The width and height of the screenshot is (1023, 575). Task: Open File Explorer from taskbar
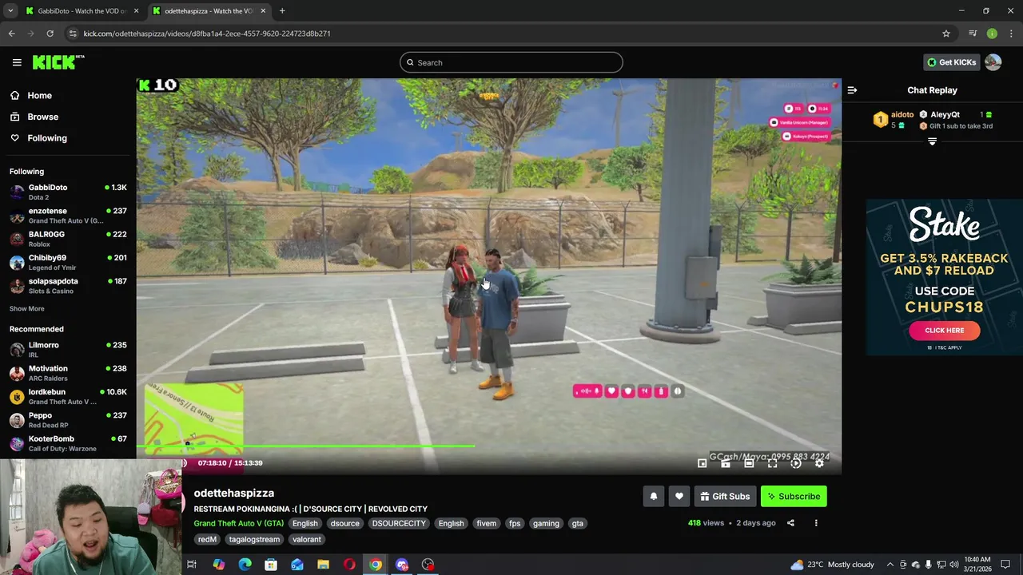coord(323,565)
